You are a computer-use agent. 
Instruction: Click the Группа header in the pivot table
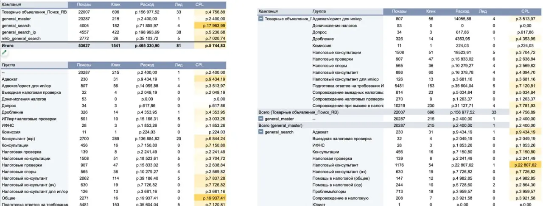pos(319,12)
